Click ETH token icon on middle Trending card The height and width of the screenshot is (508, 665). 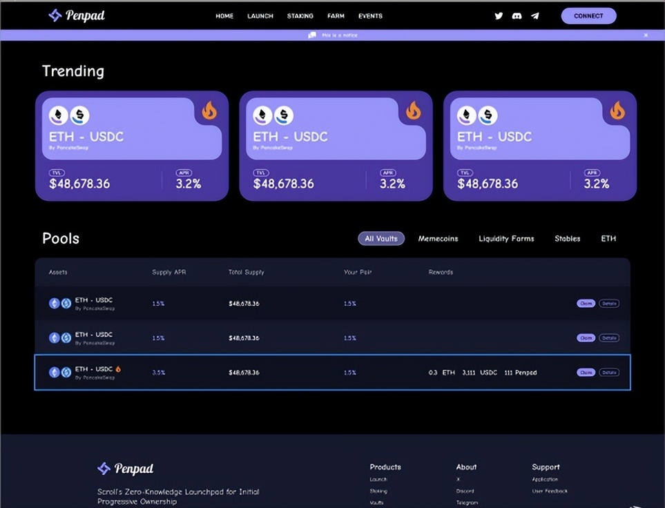click(262, 115)
